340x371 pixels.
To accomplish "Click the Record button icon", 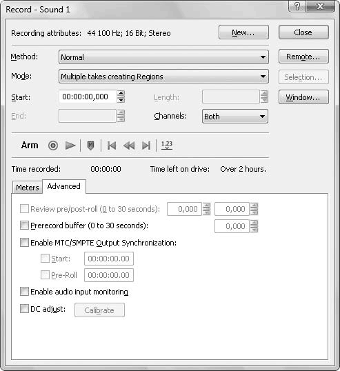I will click(53, 146).
